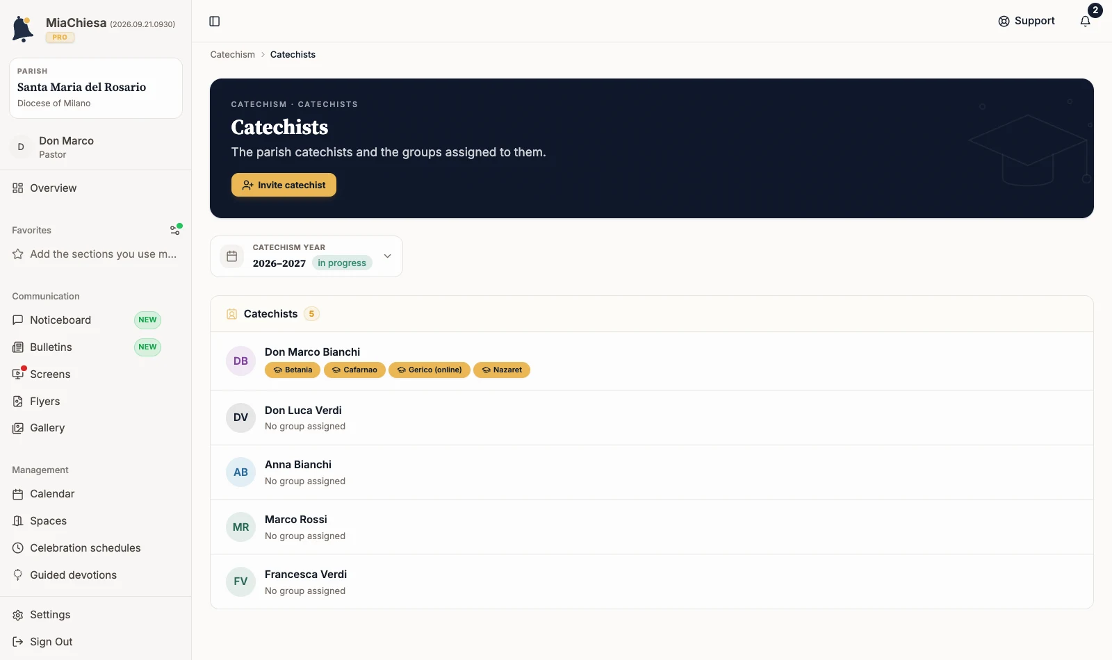Select Sign Out
1112x660 pixels.
tap(96, 642)
